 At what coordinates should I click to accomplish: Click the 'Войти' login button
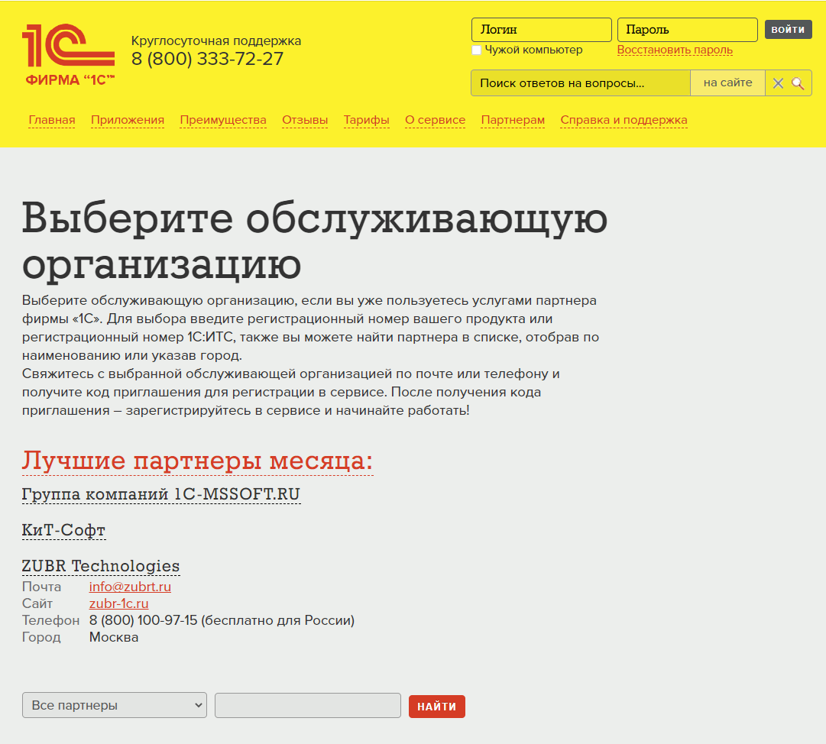click(x=788, y=30)
